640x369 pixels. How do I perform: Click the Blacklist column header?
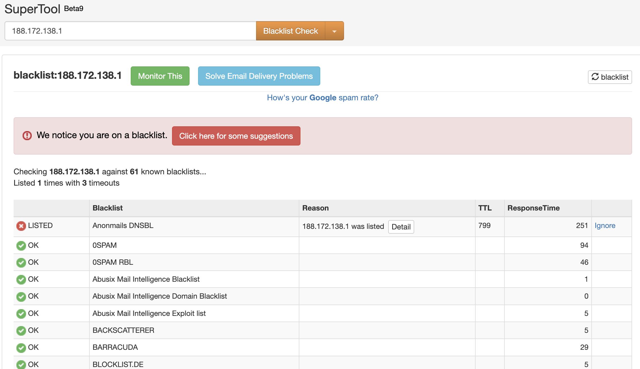pos(108,208)
